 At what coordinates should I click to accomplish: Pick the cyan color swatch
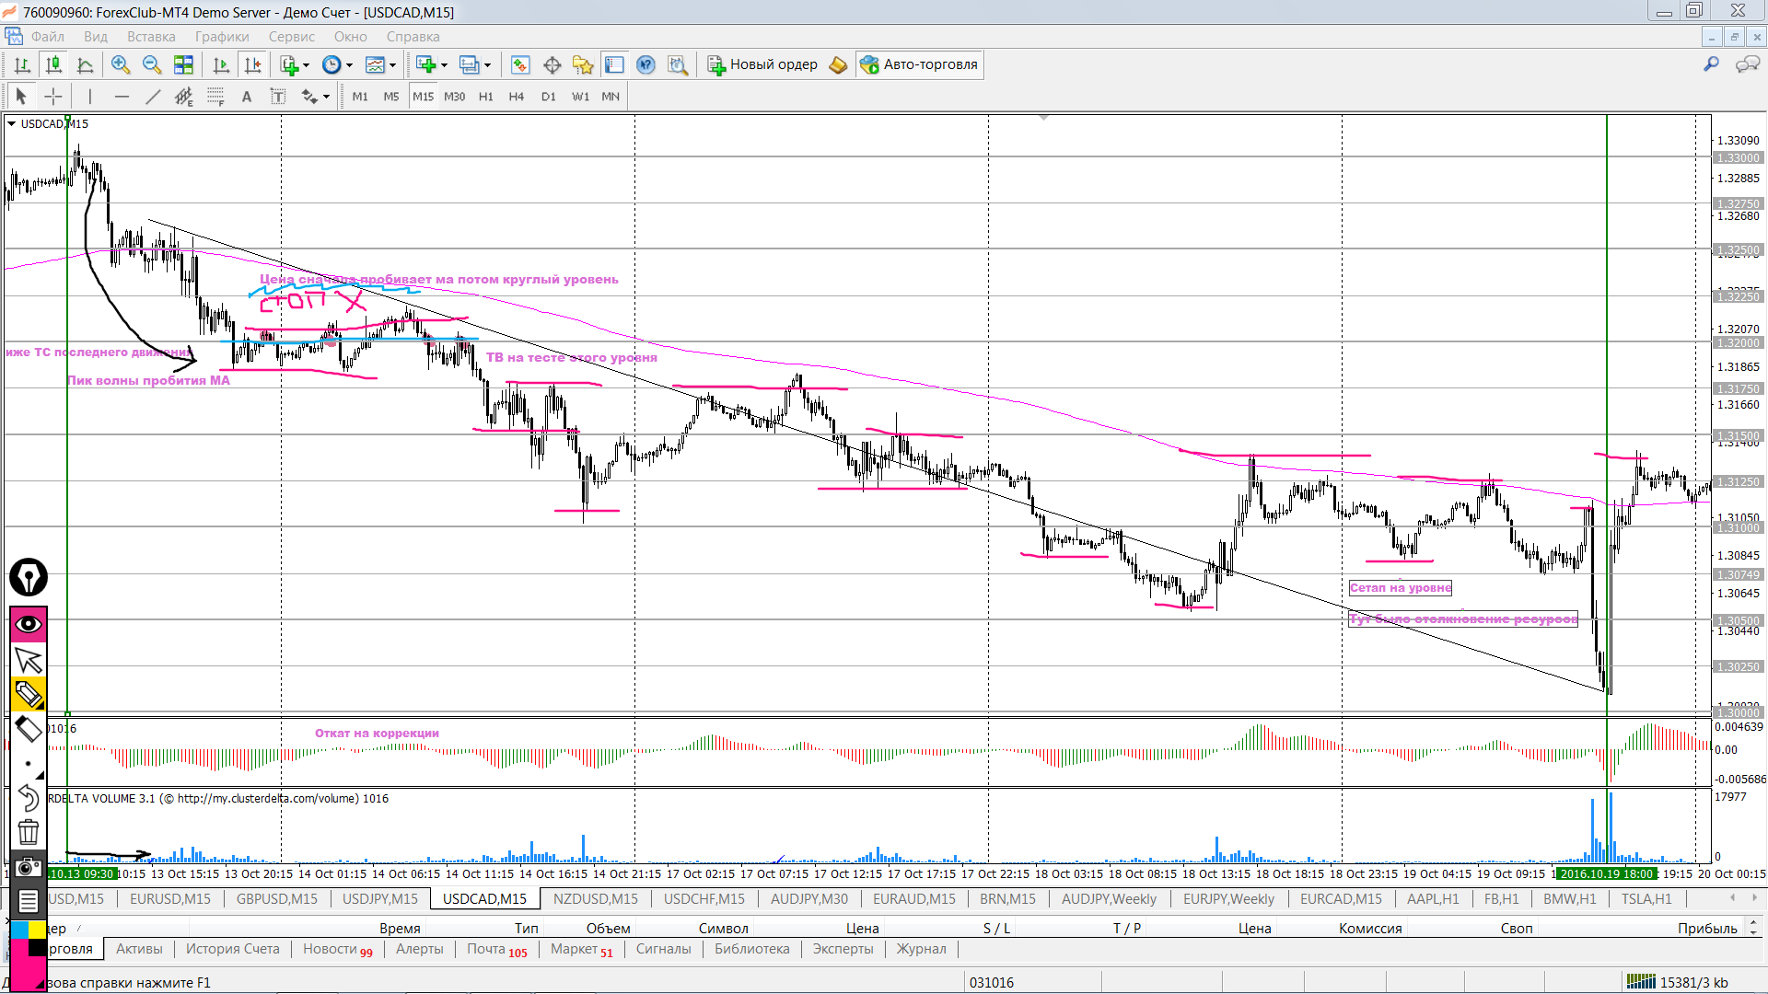tap(19, 930)
